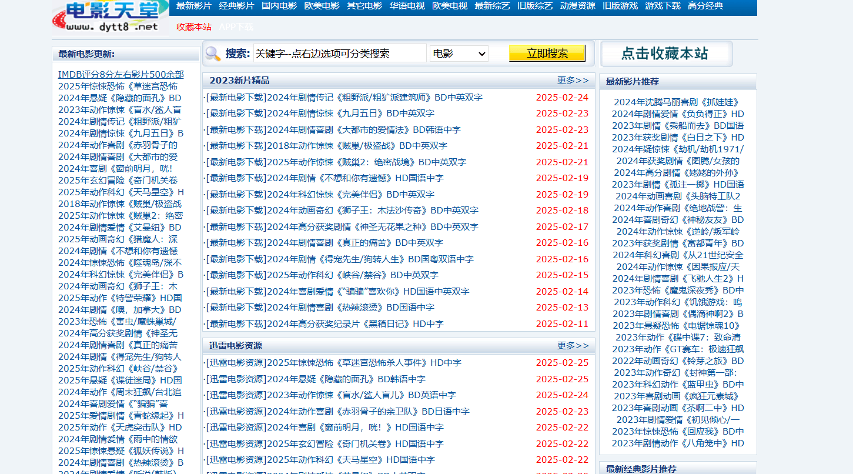Click 更多>> in 2023新片精品 header
Image resolution: width=853 pixels, height=474 pixels.
(573, 80)
